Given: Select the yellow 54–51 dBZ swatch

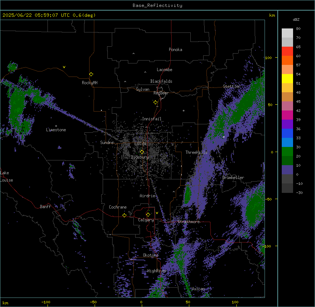Looking at the screenshot, I should click(287, 78).
